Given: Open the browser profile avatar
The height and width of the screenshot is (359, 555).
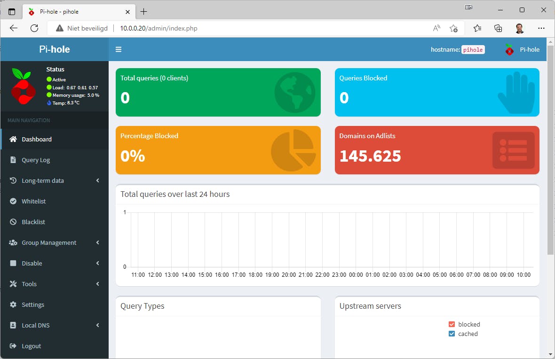Looking at the screenshot, I should coord(520,28).
